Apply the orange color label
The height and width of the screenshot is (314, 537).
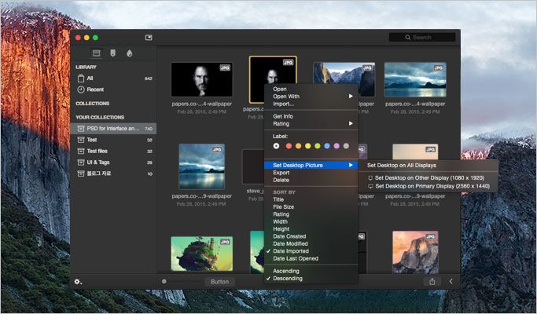point(298,146)
